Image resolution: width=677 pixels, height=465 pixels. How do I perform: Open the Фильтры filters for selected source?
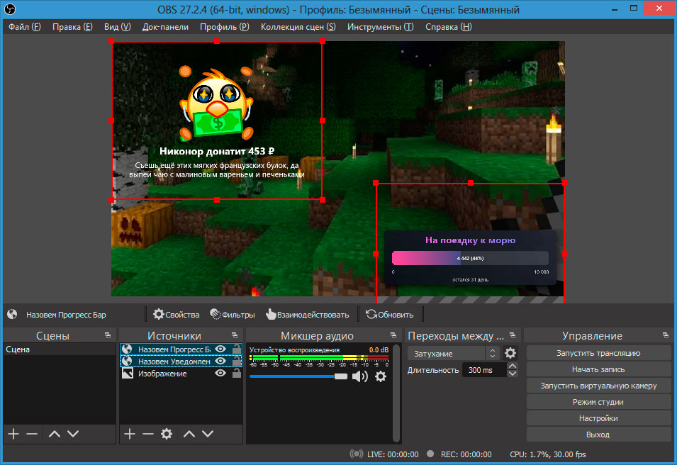[x=233, y=314]
